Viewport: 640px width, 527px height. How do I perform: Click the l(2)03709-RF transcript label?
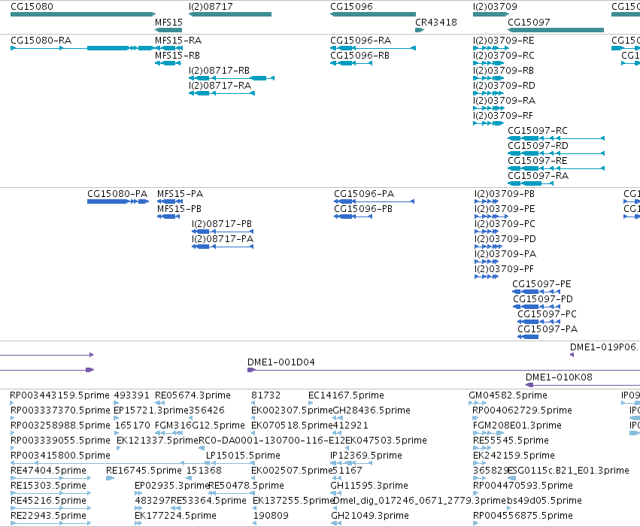[x=503, y=116]
